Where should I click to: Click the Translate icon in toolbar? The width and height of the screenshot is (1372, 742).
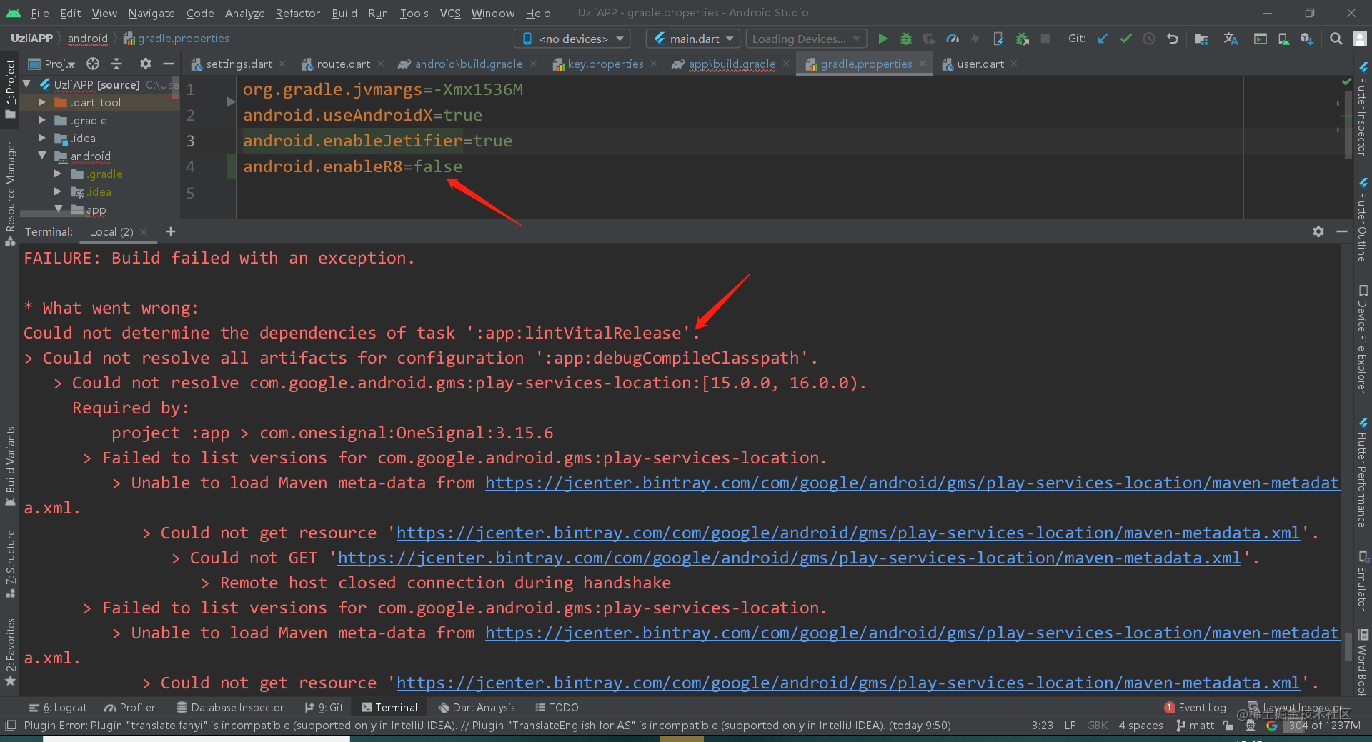pyautogui.click(x=1231, y=39)
